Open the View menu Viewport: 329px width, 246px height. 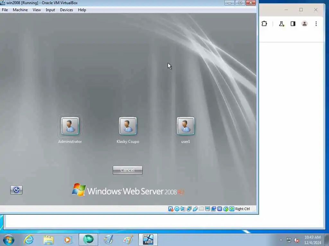37,10
